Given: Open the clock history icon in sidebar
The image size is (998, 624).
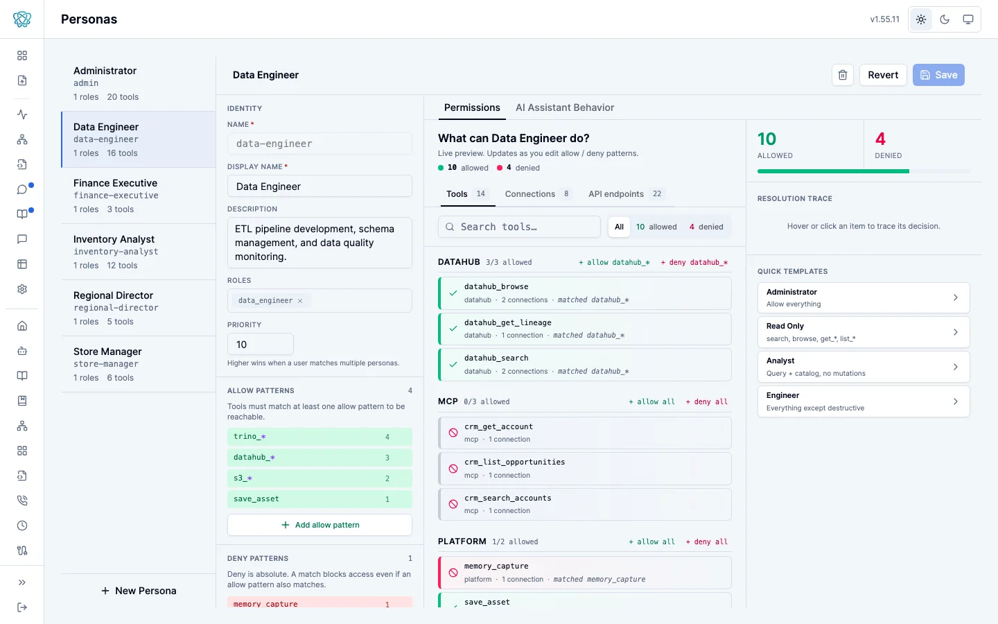Looking at the screenshot, I should [22, 526].
